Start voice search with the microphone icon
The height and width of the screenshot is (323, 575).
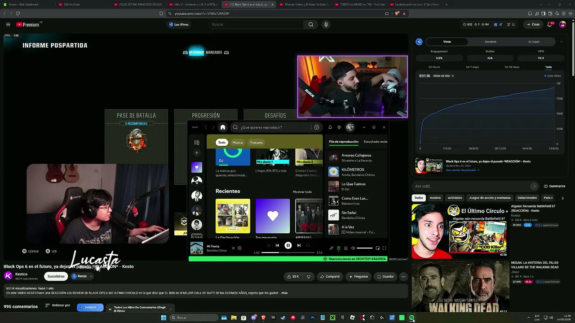(x=326, y=25)
